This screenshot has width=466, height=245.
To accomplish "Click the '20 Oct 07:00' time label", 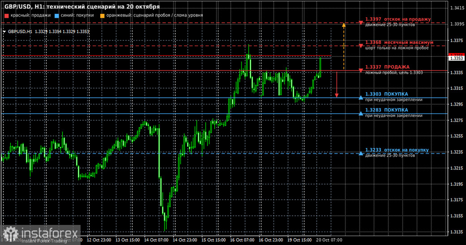I will pos(328,239).
